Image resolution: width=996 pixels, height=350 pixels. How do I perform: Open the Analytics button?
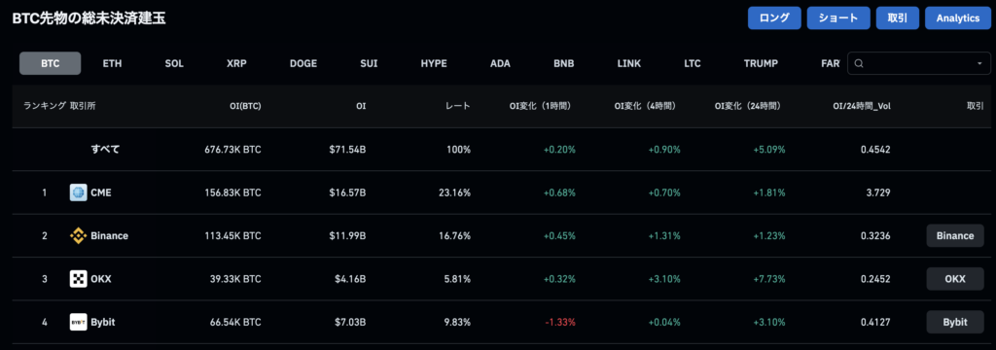pos(958,17)
